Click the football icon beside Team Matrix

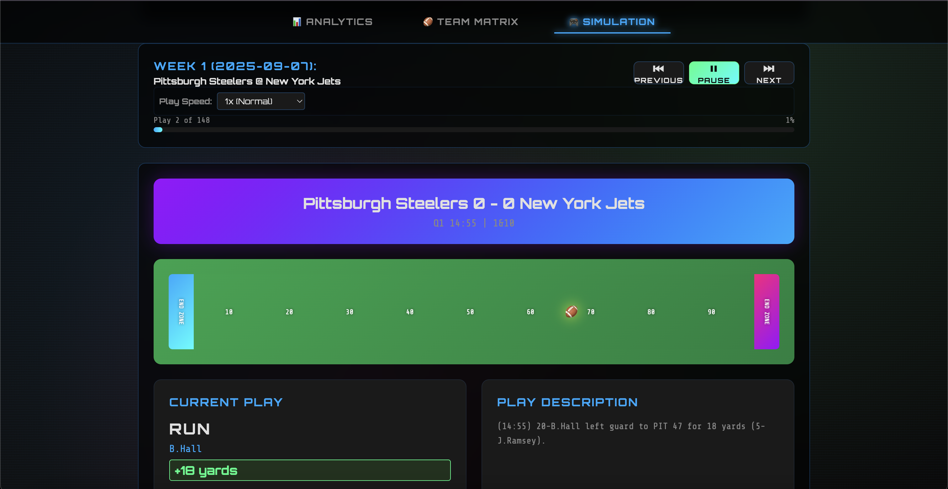pyautogui.click(x=428, y=22)
